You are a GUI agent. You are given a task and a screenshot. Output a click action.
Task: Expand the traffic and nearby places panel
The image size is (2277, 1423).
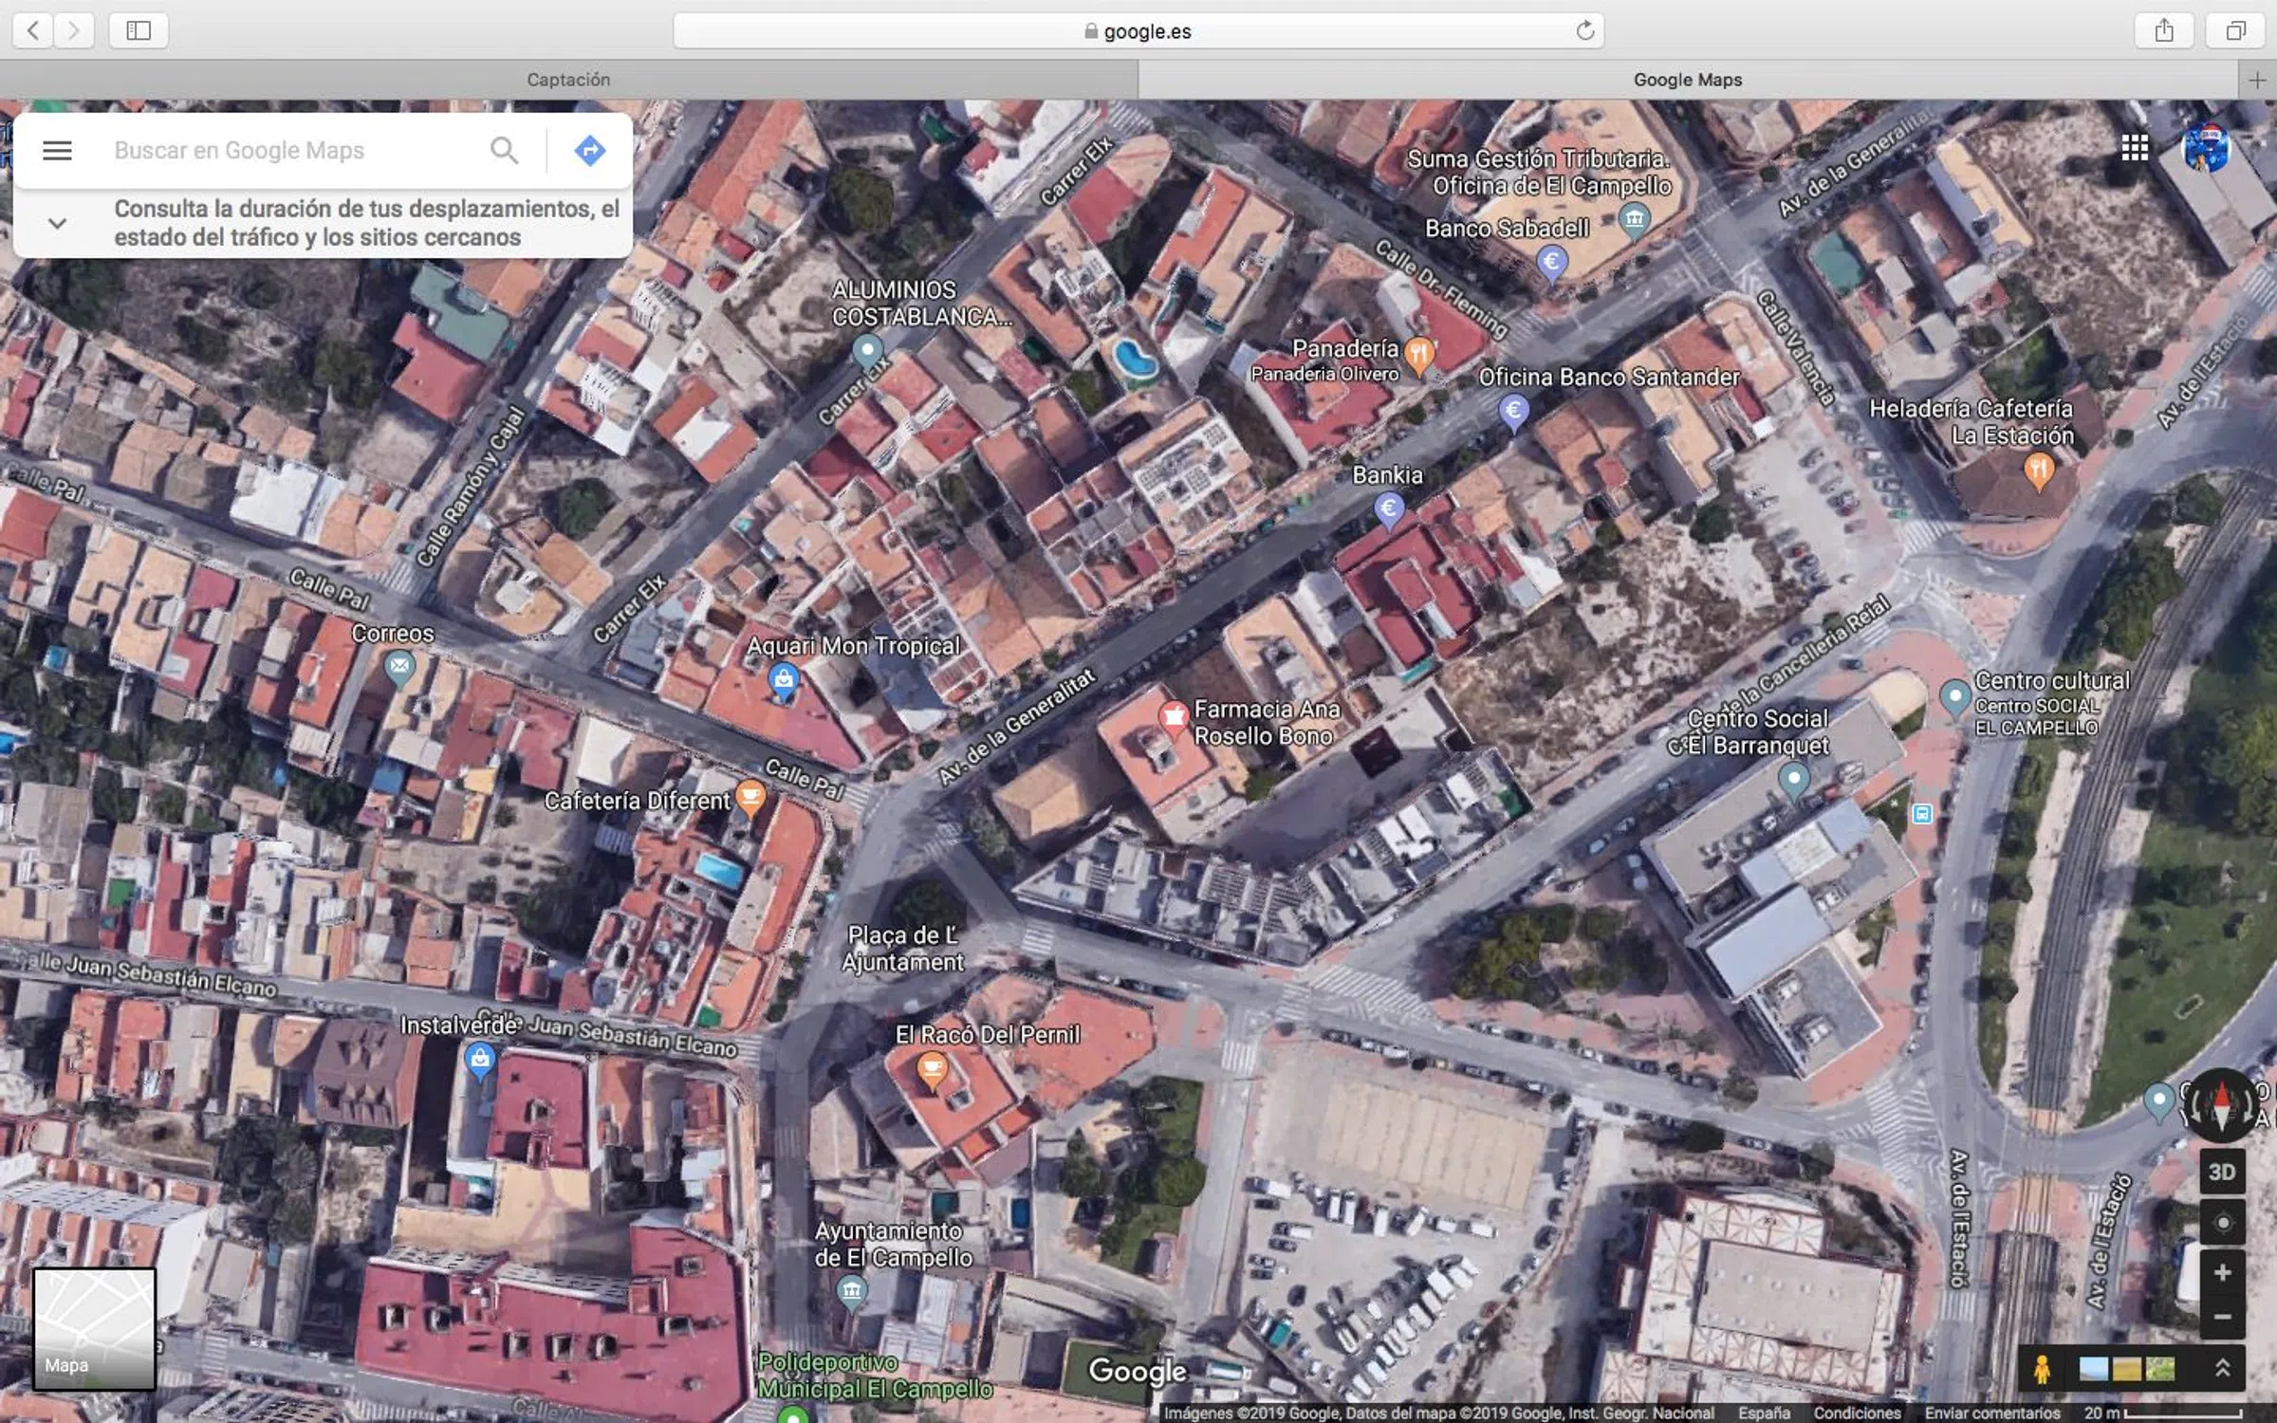point(57,224)
